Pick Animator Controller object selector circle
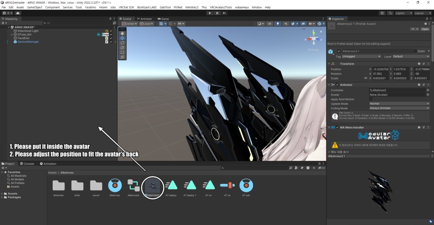The image size is (434, 225). pos(428,90)
